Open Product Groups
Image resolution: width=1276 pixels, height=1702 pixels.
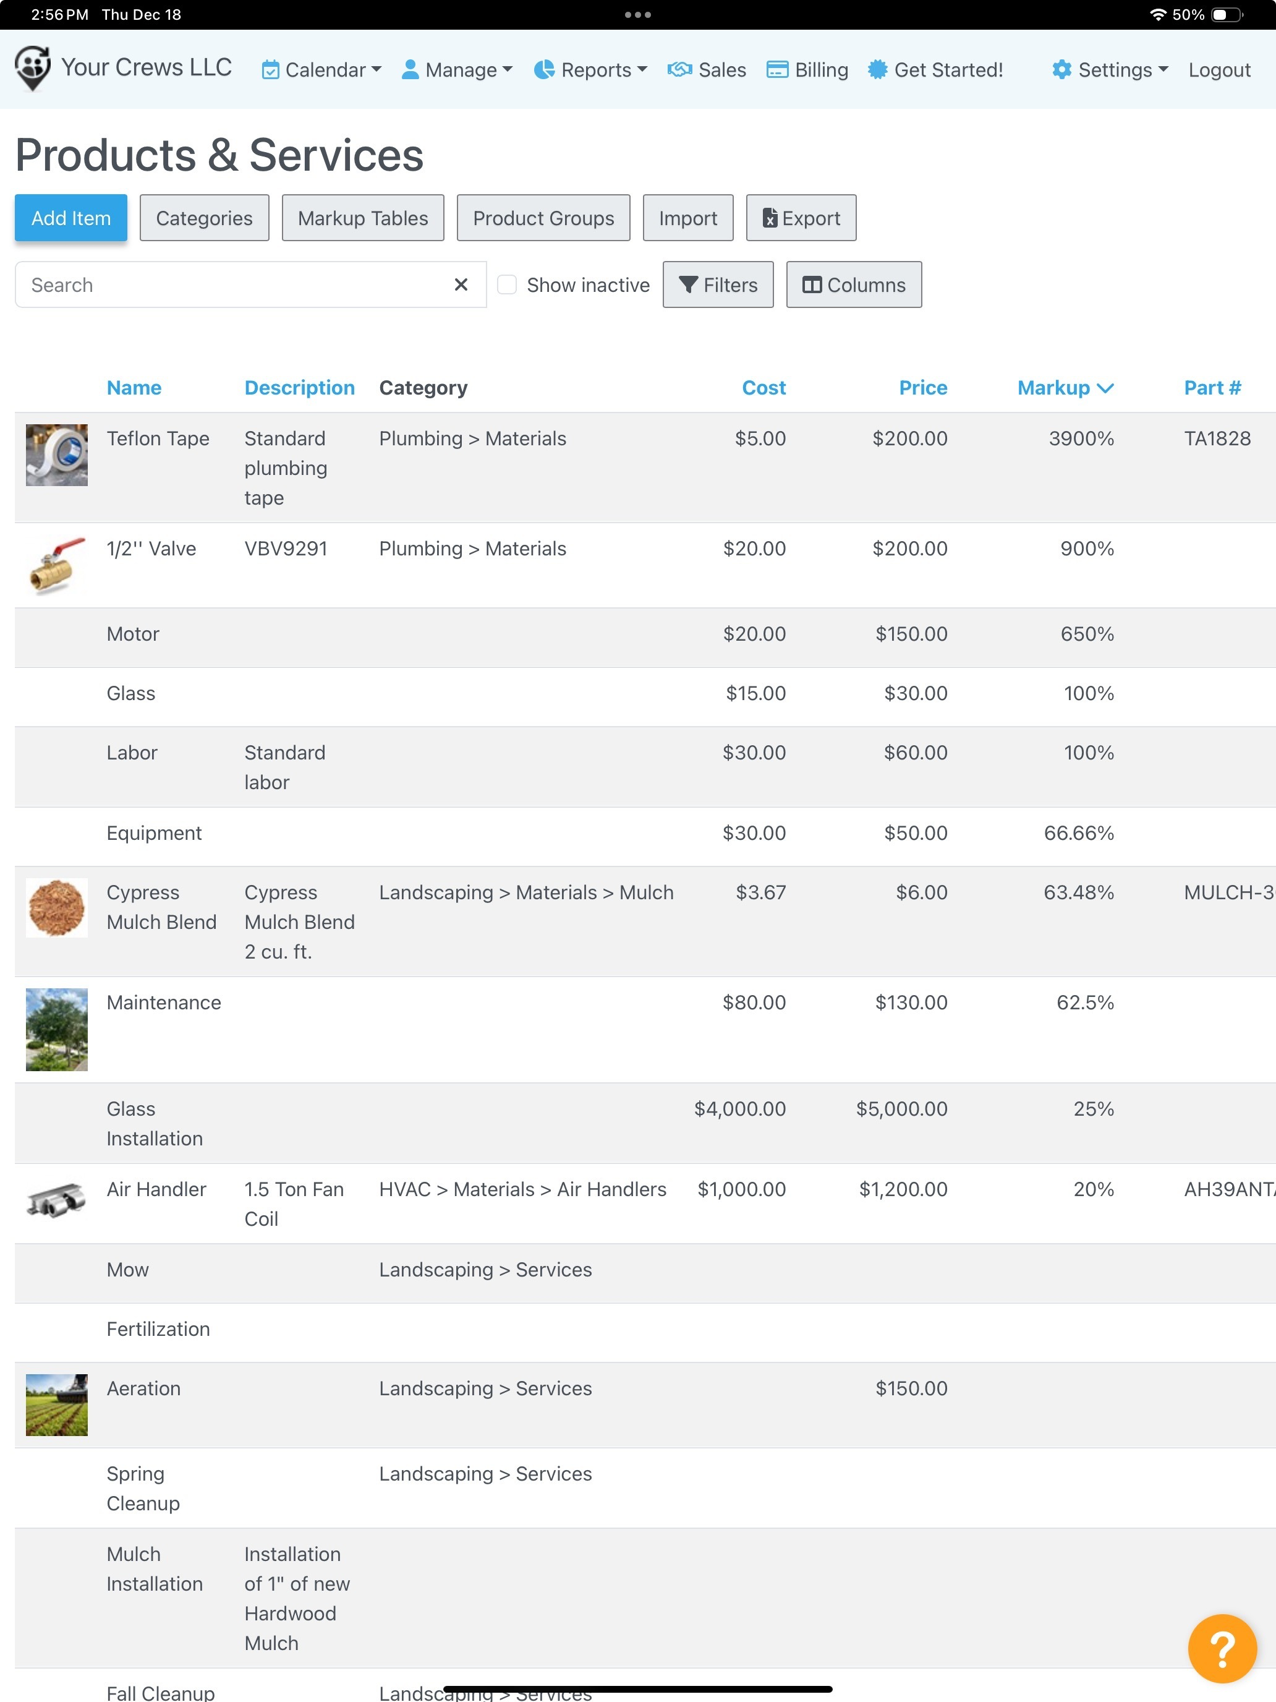coord(544,218)
